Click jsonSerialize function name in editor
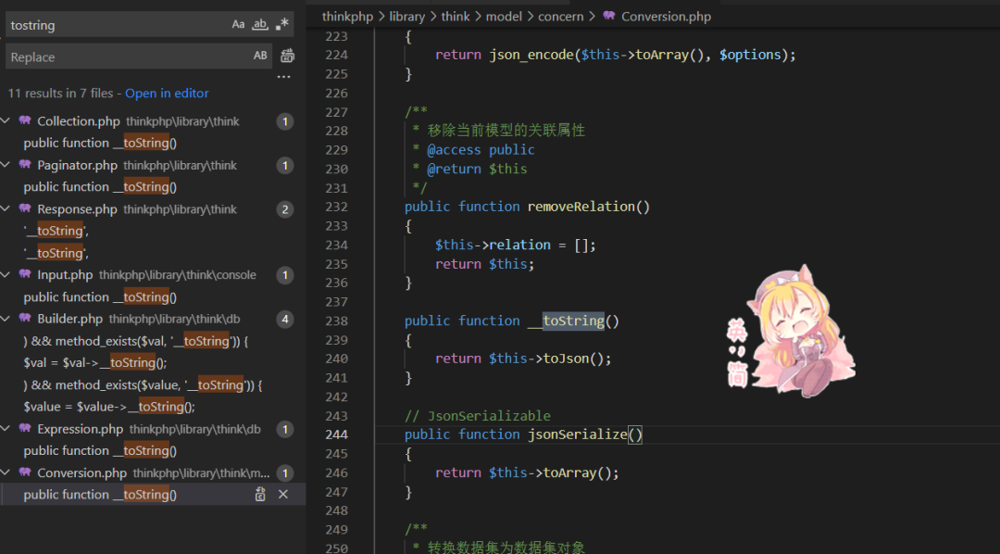Screen dimensions: 1000x554 point(577,434)
